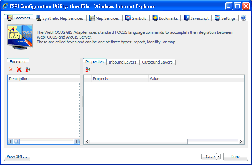Viewport: 252px width, 165px height.
Task: Click the View XML... button
Action: 17,157
